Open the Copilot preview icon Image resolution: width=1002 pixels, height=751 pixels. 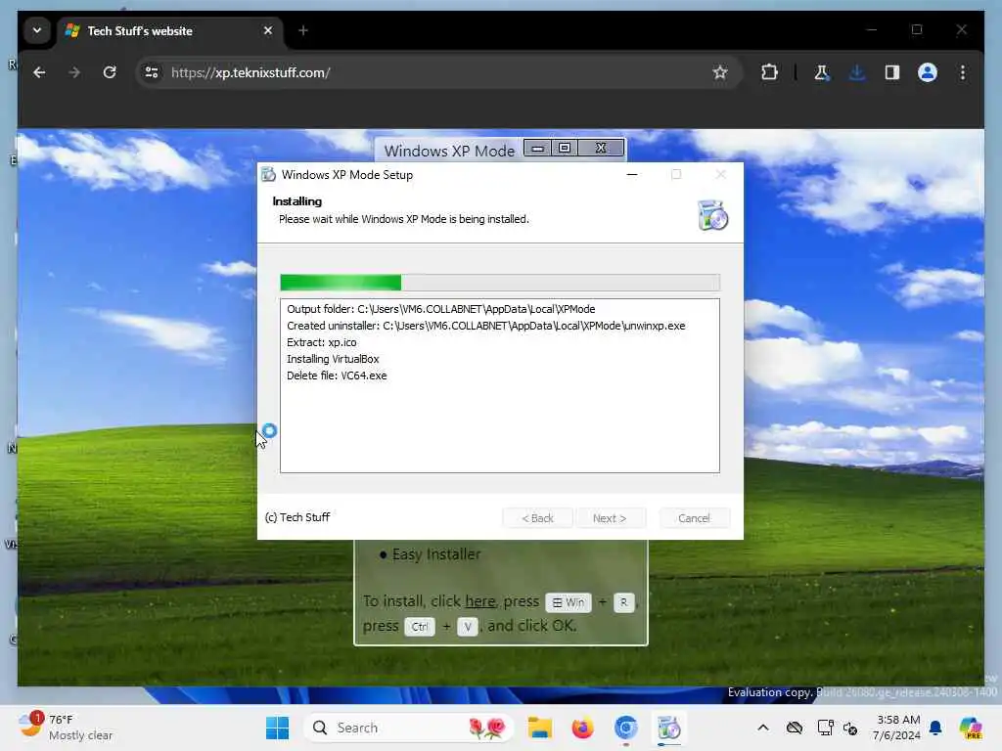point(971,728)
